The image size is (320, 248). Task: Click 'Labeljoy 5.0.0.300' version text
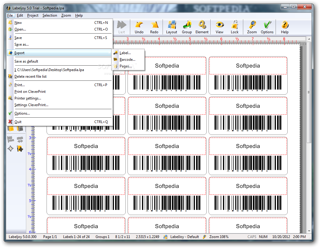(23, 237)
